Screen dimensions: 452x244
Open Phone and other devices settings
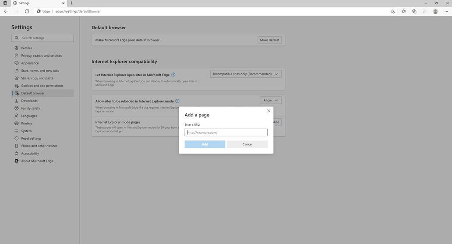pyautogui.click(x=42, y=146)
